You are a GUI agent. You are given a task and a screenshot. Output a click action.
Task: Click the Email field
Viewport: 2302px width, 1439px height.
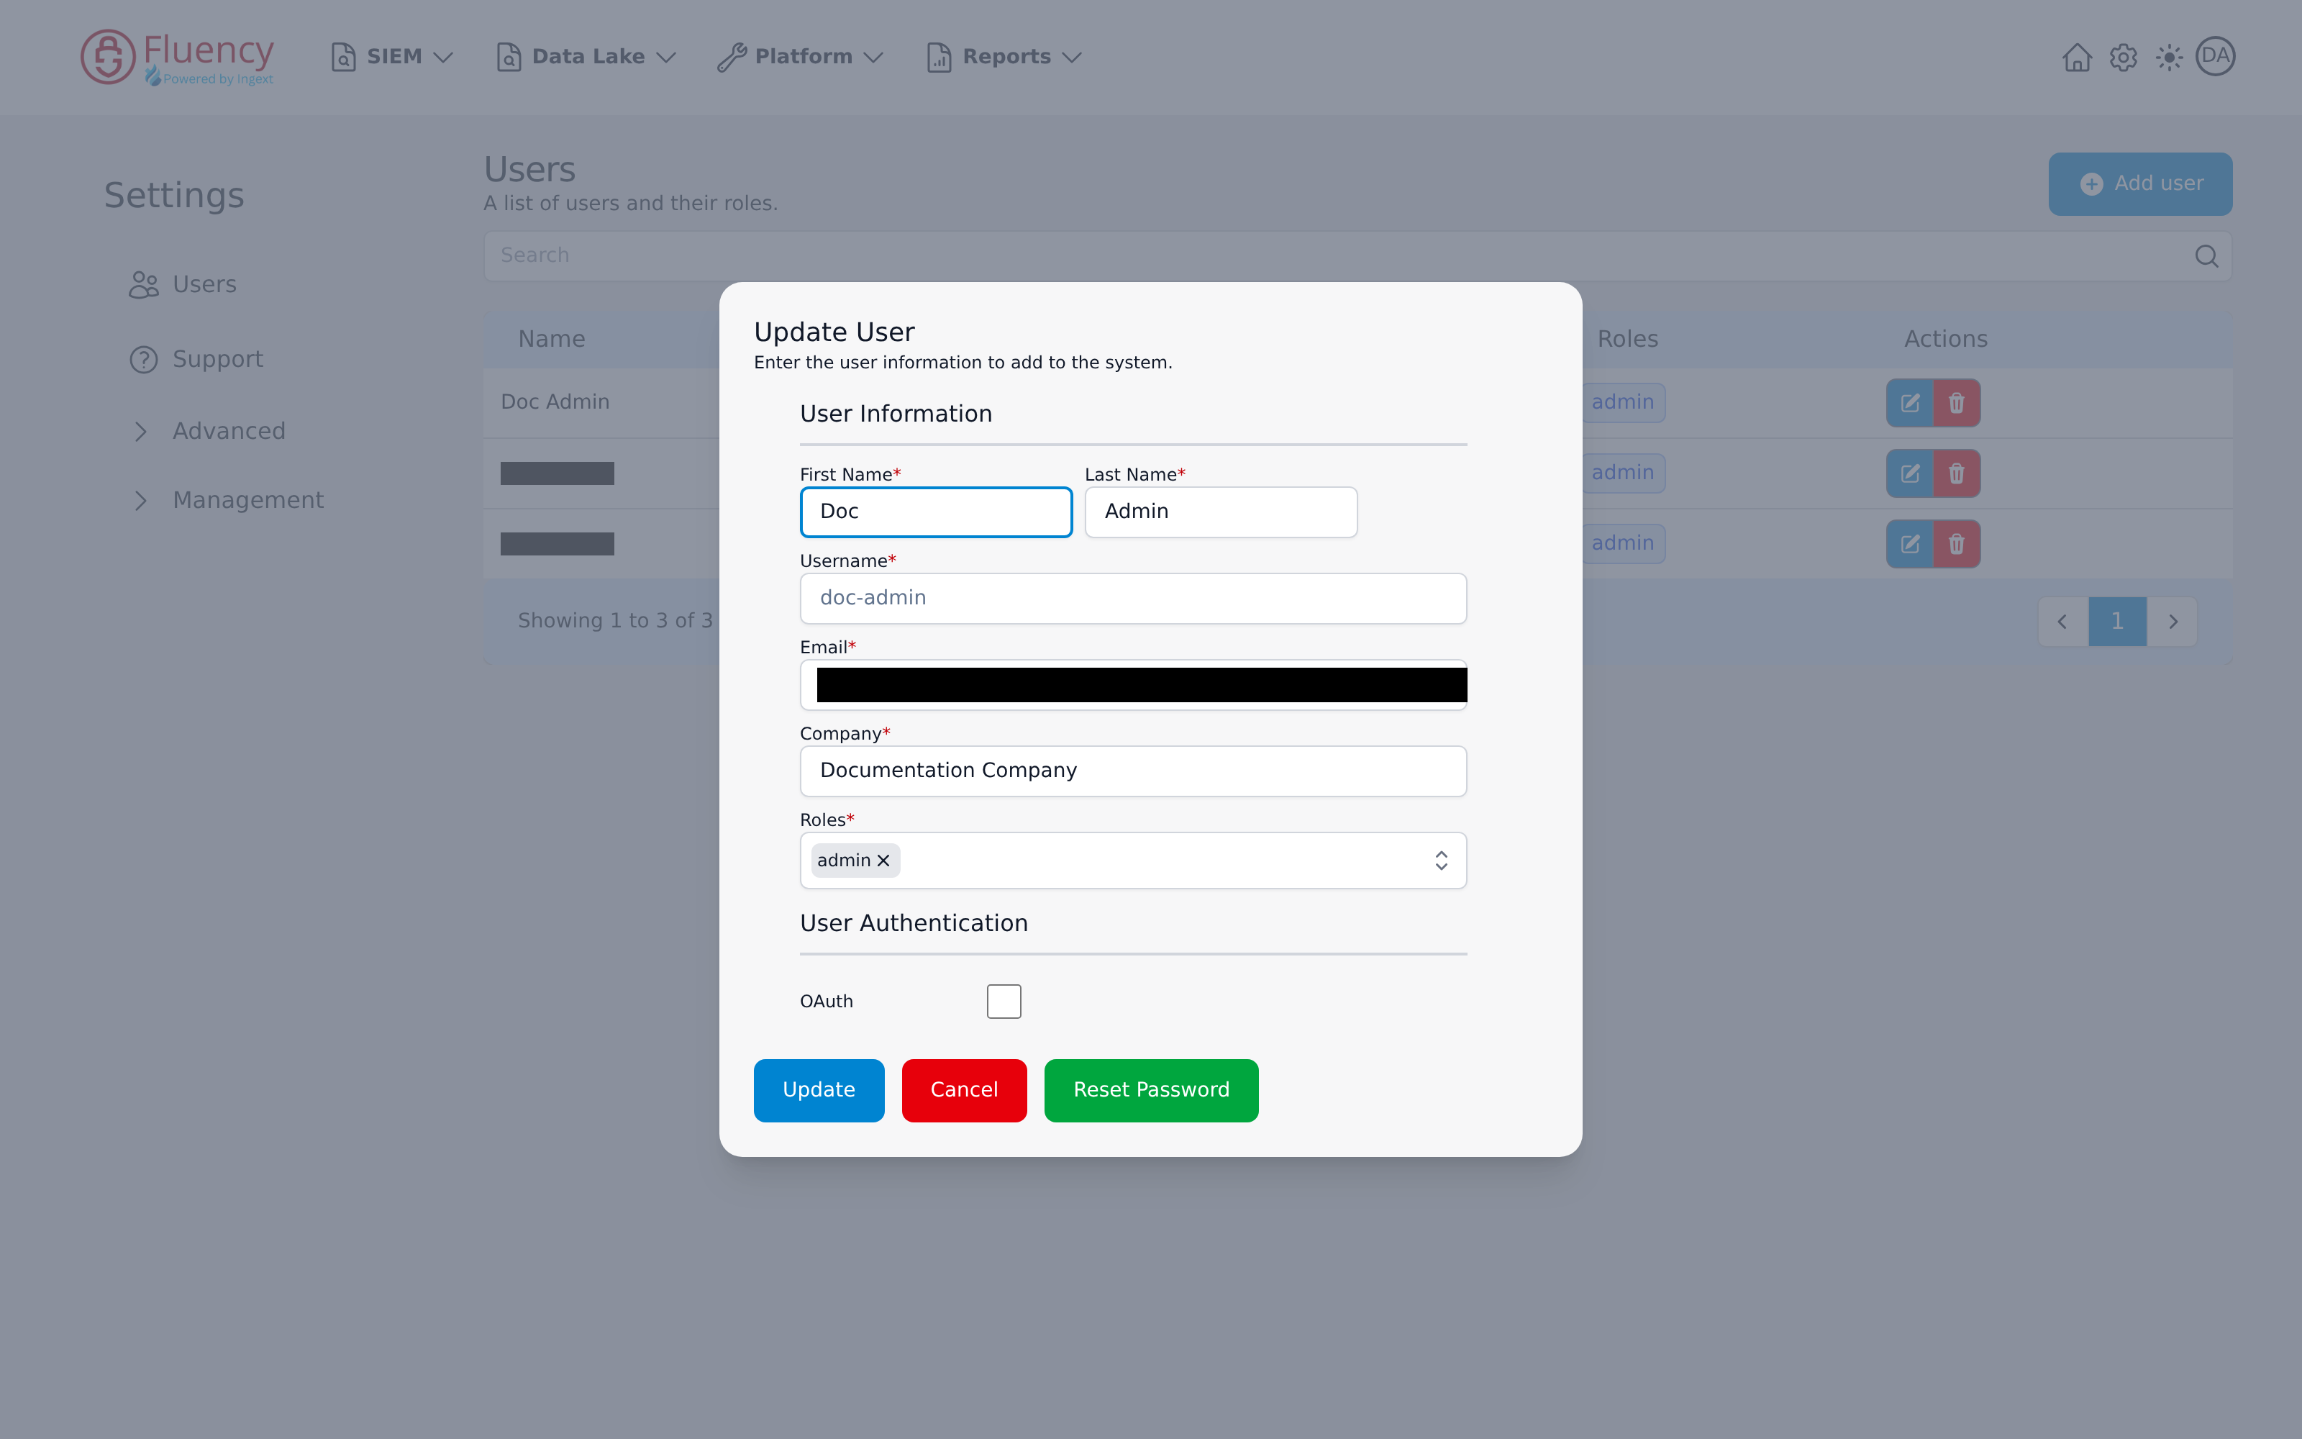coord(1133,685)
